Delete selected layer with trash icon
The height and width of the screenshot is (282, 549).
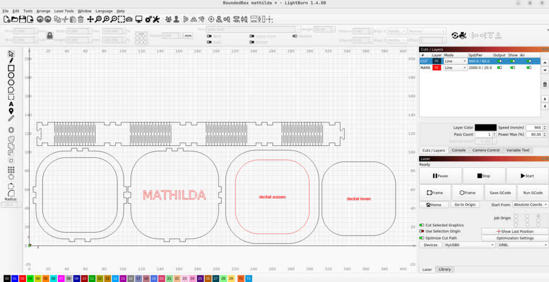pyautogui.click(x=545, y=85)
